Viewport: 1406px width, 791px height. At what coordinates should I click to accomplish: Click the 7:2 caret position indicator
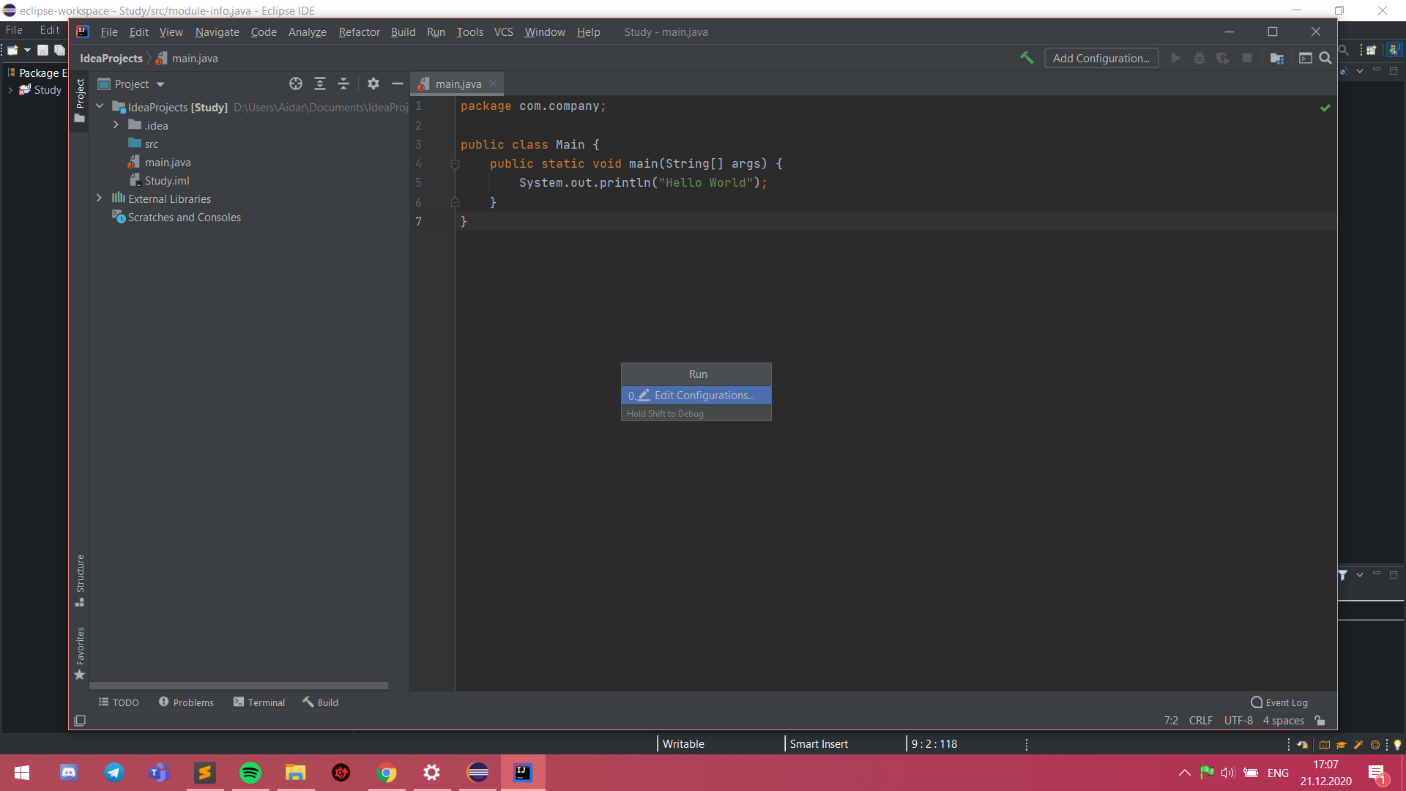1171,721
